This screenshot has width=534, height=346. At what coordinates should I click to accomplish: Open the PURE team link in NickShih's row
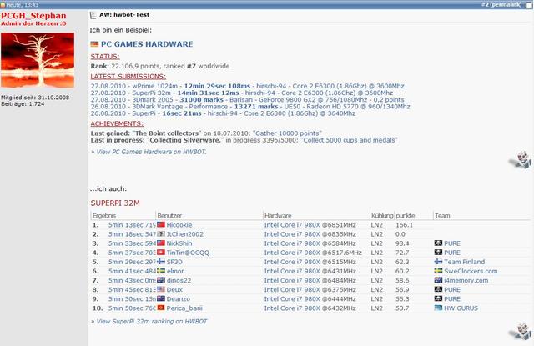tap(452, 243)
